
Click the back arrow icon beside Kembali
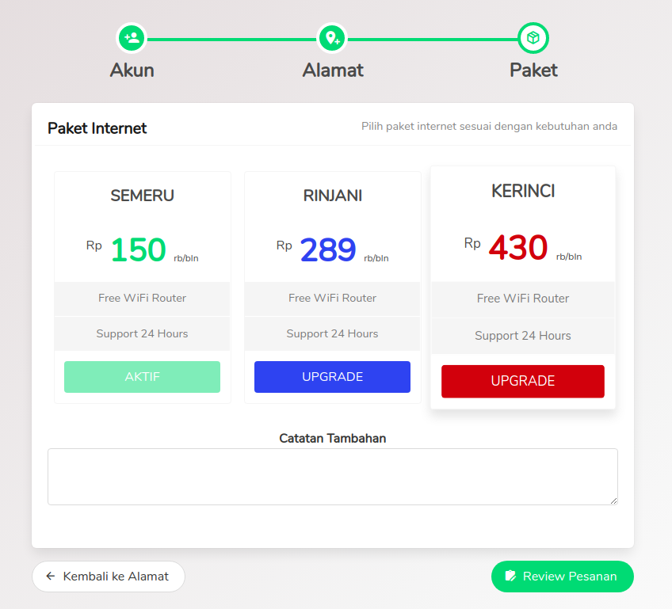point(51,576)
